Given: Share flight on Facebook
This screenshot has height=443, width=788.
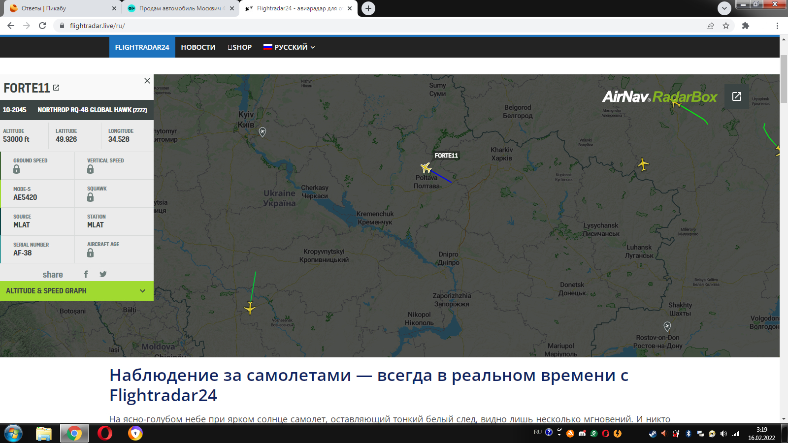Looking at the screenshot, I should pos(86,274).
